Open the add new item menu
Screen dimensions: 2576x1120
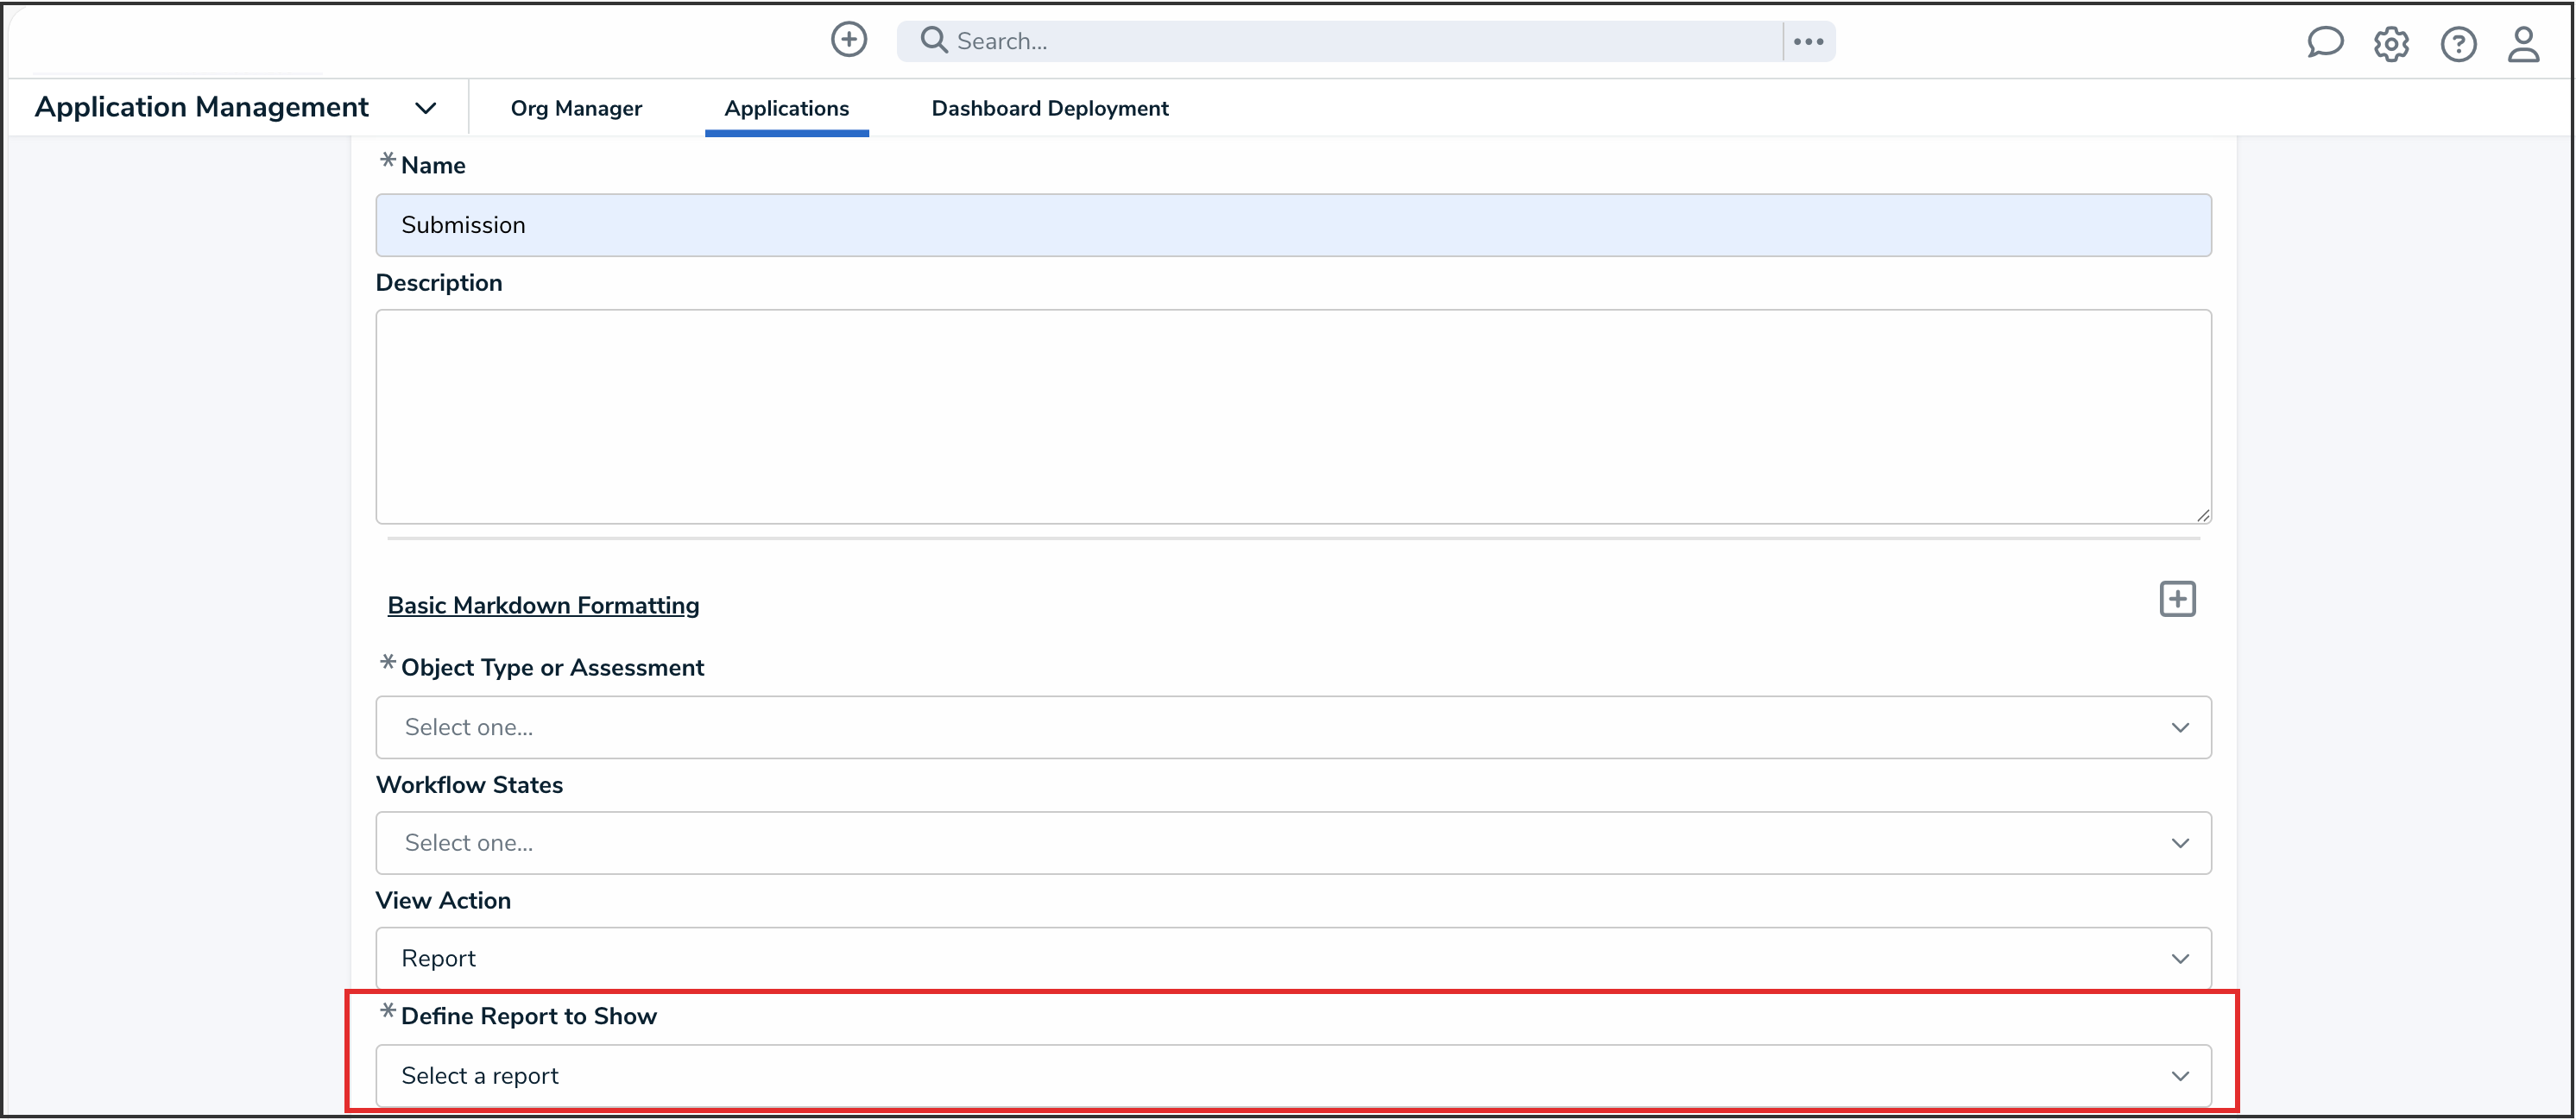pyautogui.click(x=848, y=40)
